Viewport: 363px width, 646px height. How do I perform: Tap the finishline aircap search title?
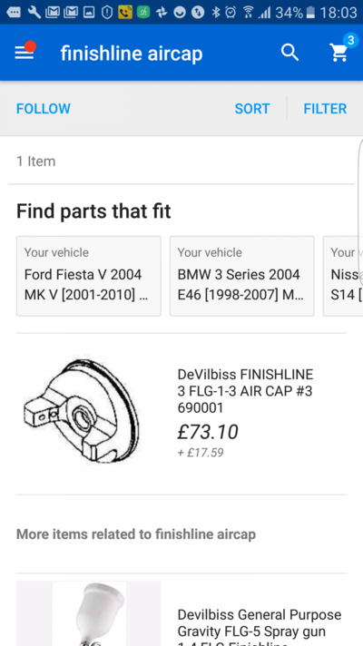pyautogui.click(x=132, y=54)
